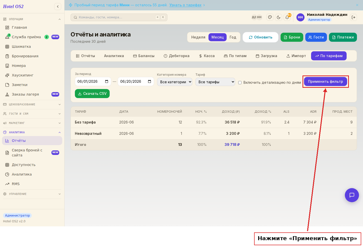Switch the period toggle to Год
363x251 pixels.
coord(233,37)
